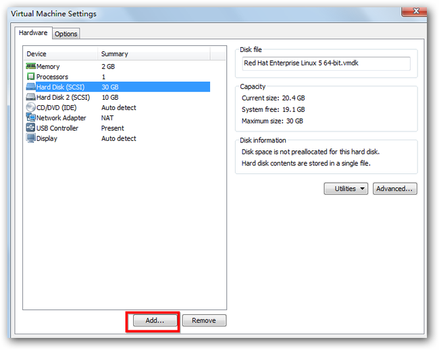Click Auto detect in the Display row
Screen dimensions: 439x350
[x=119, y=138]
